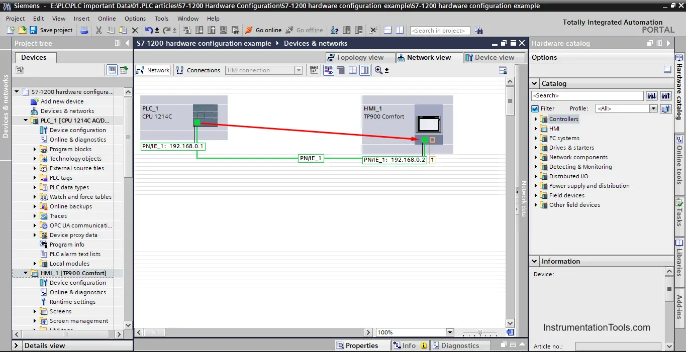Screen dimensions: 686x352
Task: Toggle the Filter checkbox in the Catalog
Action: [535, 108]
